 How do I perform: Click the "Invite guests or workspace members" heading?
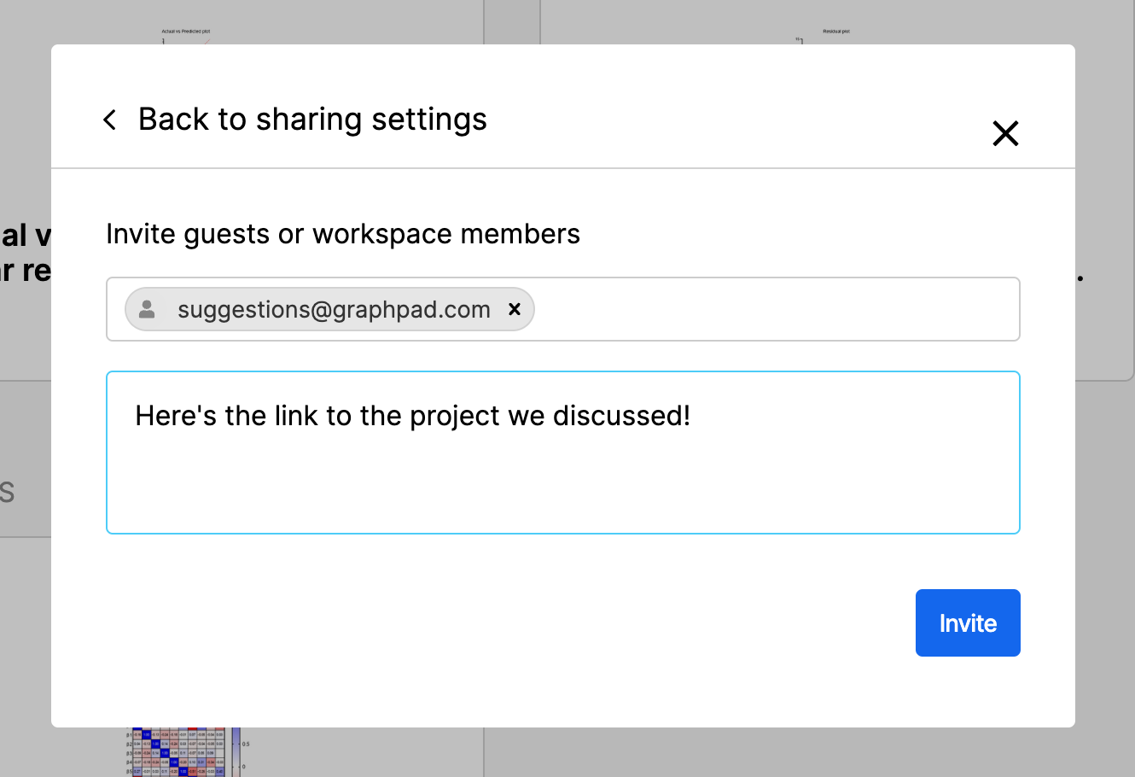click(x=343, y=233)
